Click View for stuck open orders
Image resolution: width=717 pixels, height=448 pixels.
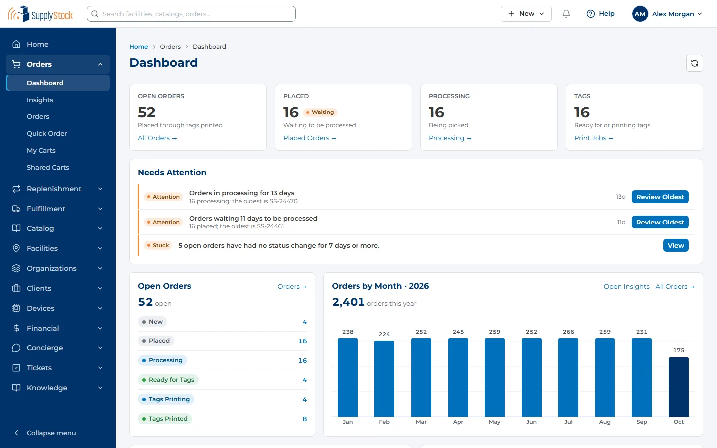(676, 245)
